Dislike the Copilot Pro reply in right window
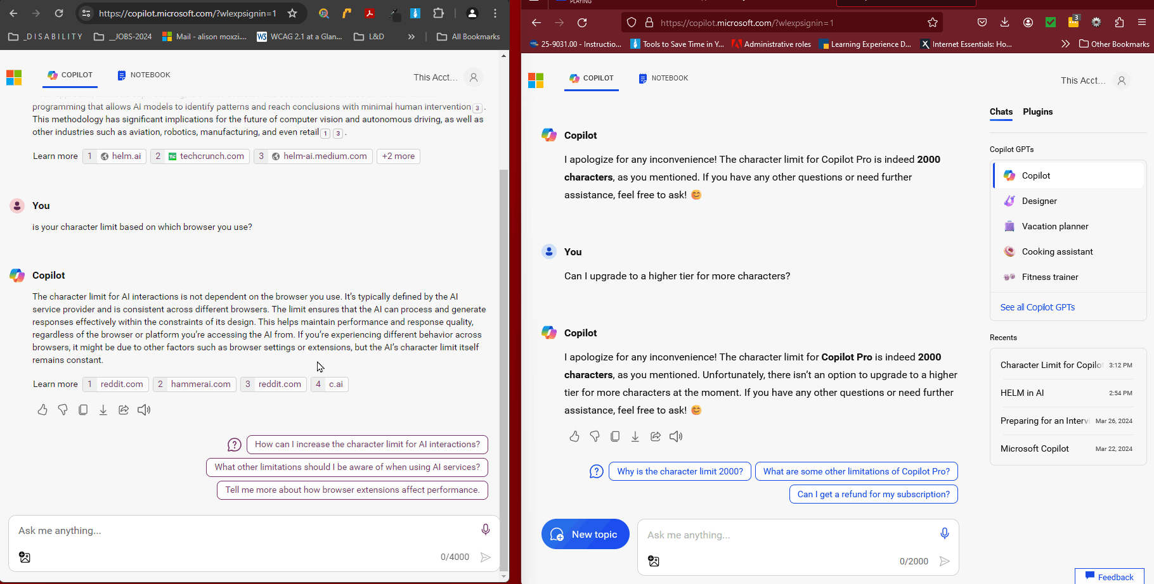The width and height of the screenshot is (1154, 584). [x=595, y=436]
